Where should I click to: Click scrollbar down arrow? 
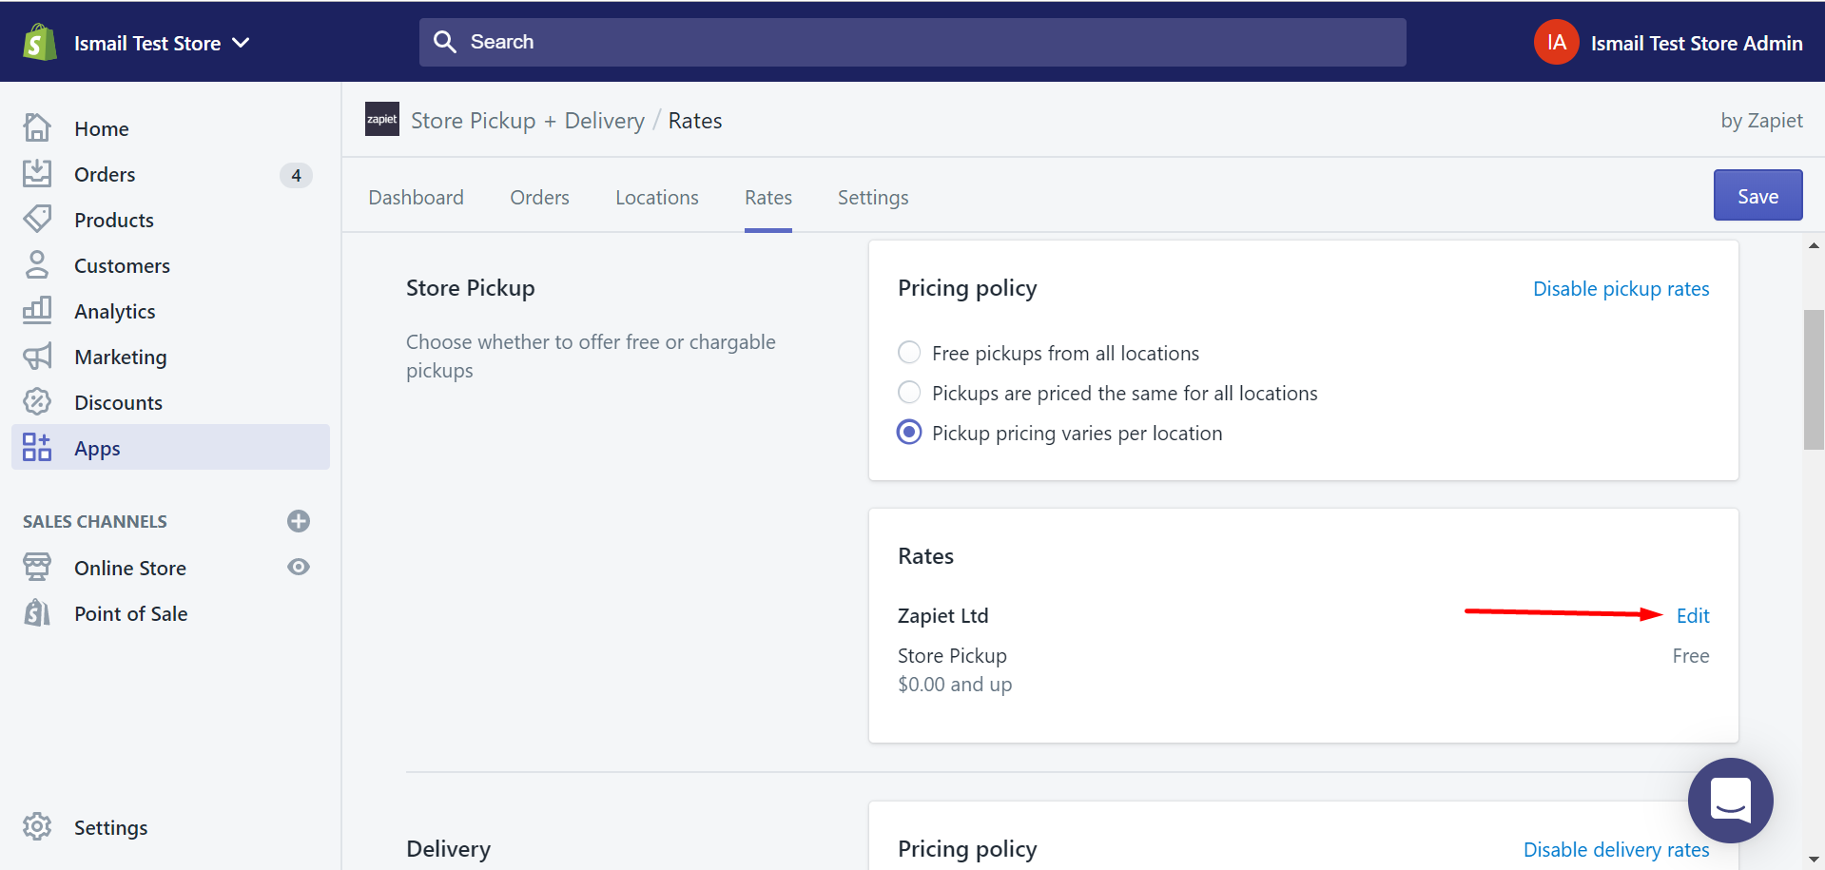click(x=1814, y=860)
